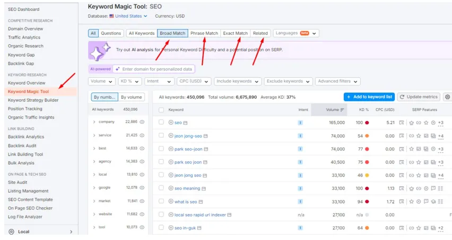Open the seo meaning keyword link

tap(187, 189)
